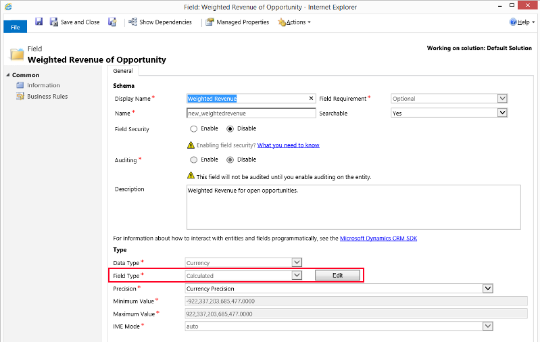The width and height of the screenshot is (540, 342).
Task: Open the Field Requirement dropdown
Action: tap(449, 99)
